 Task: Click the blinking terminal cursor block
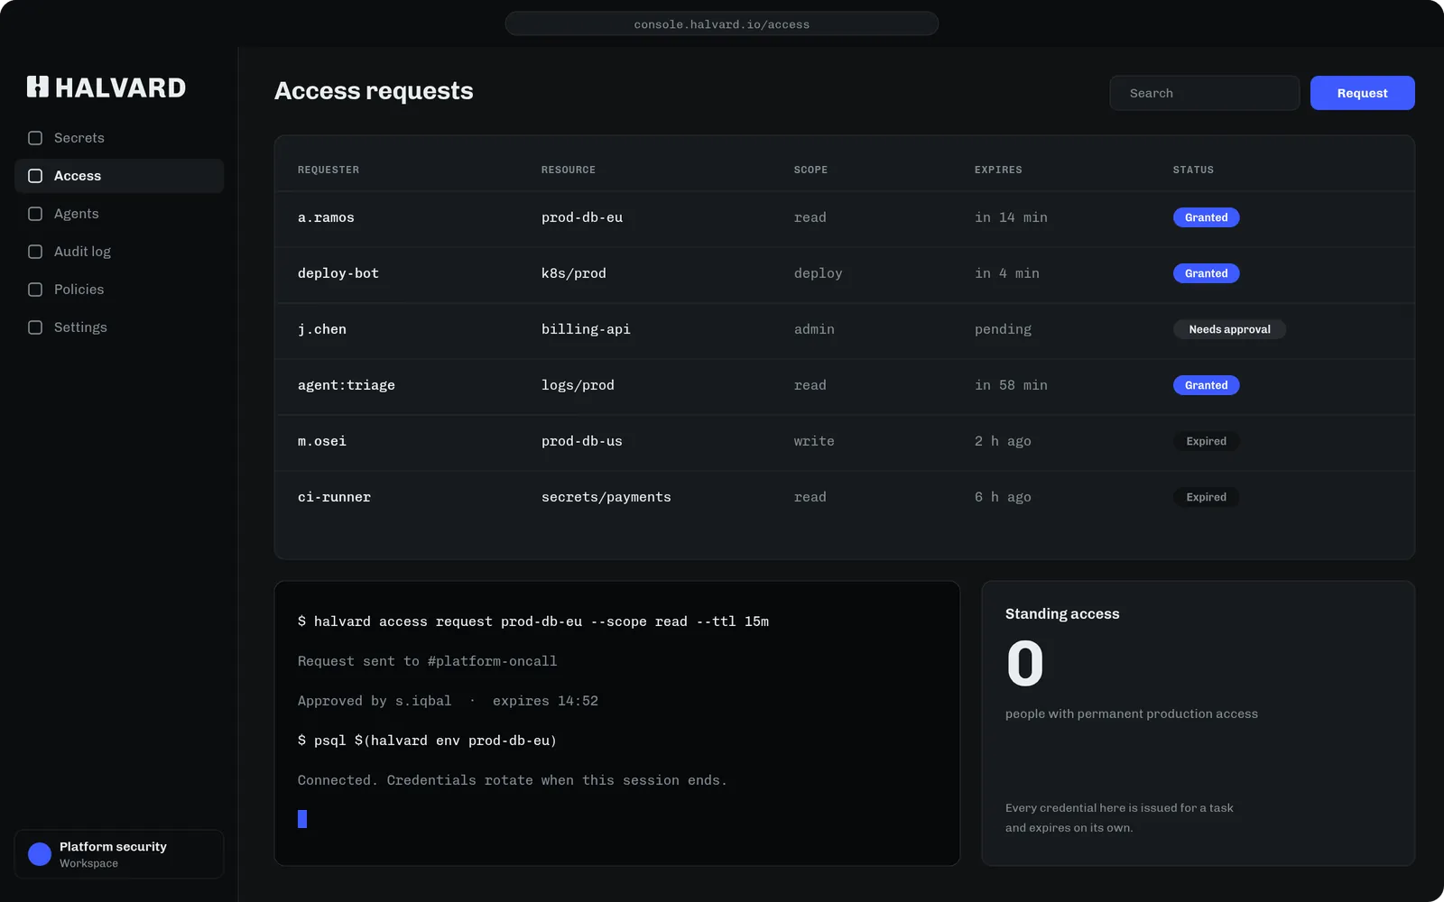pos(302,819)
